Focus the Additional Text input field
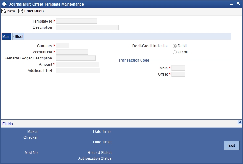243x164 pixels. coord(78,71)
